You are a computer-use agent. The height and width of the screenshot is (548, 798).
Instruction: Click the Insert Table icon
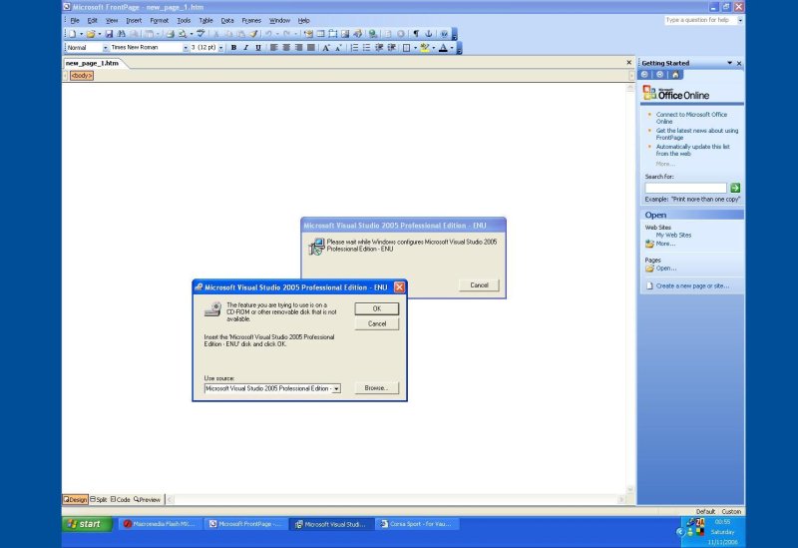pos(320,34)
